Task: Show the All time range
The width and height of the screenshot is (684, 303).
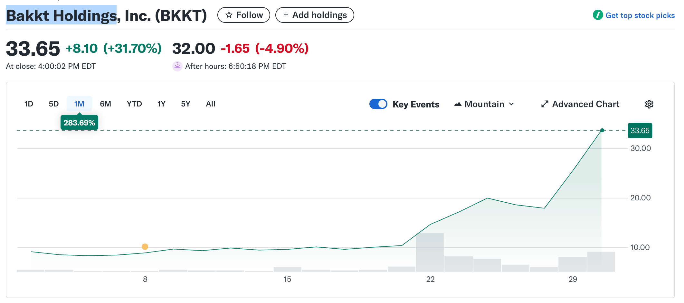Action: [x=211, y=104]
